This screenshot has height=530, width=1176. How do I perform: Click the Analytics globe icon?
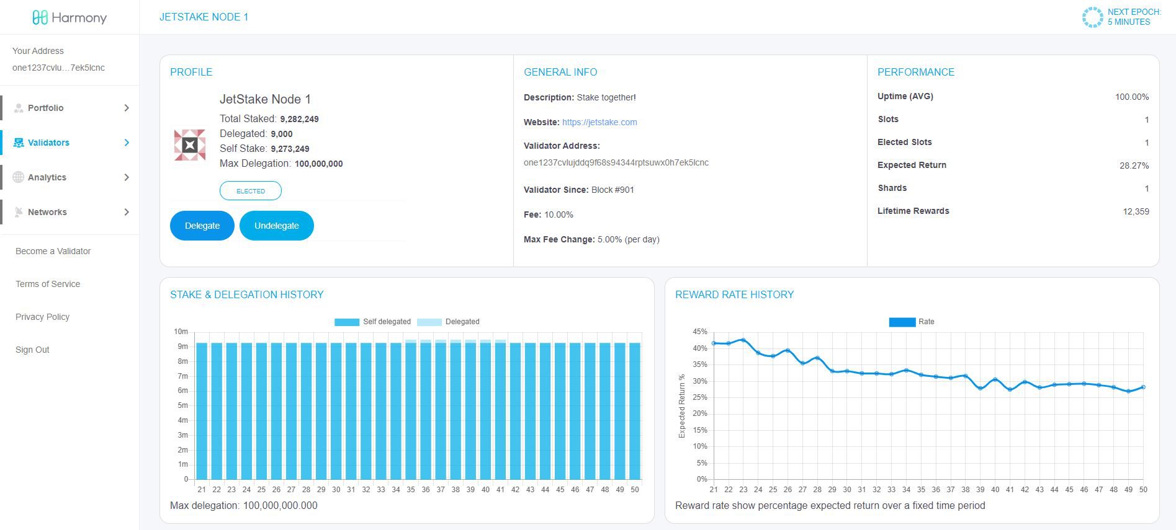(x=19, y=177)
